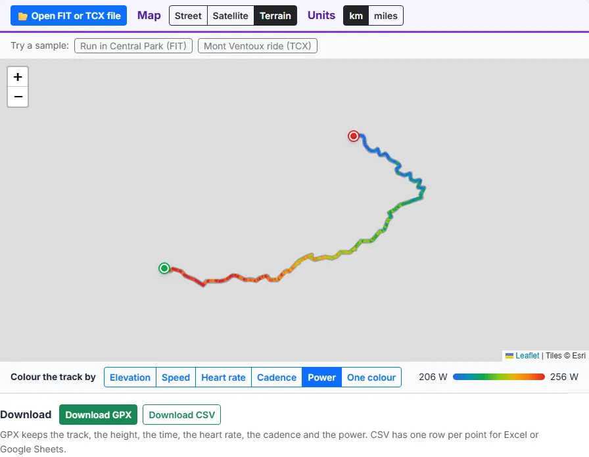The image size is (589, 457).
Task: Click the 'Tiles © Esri' attribution text
Action: [x=565, y=356]
